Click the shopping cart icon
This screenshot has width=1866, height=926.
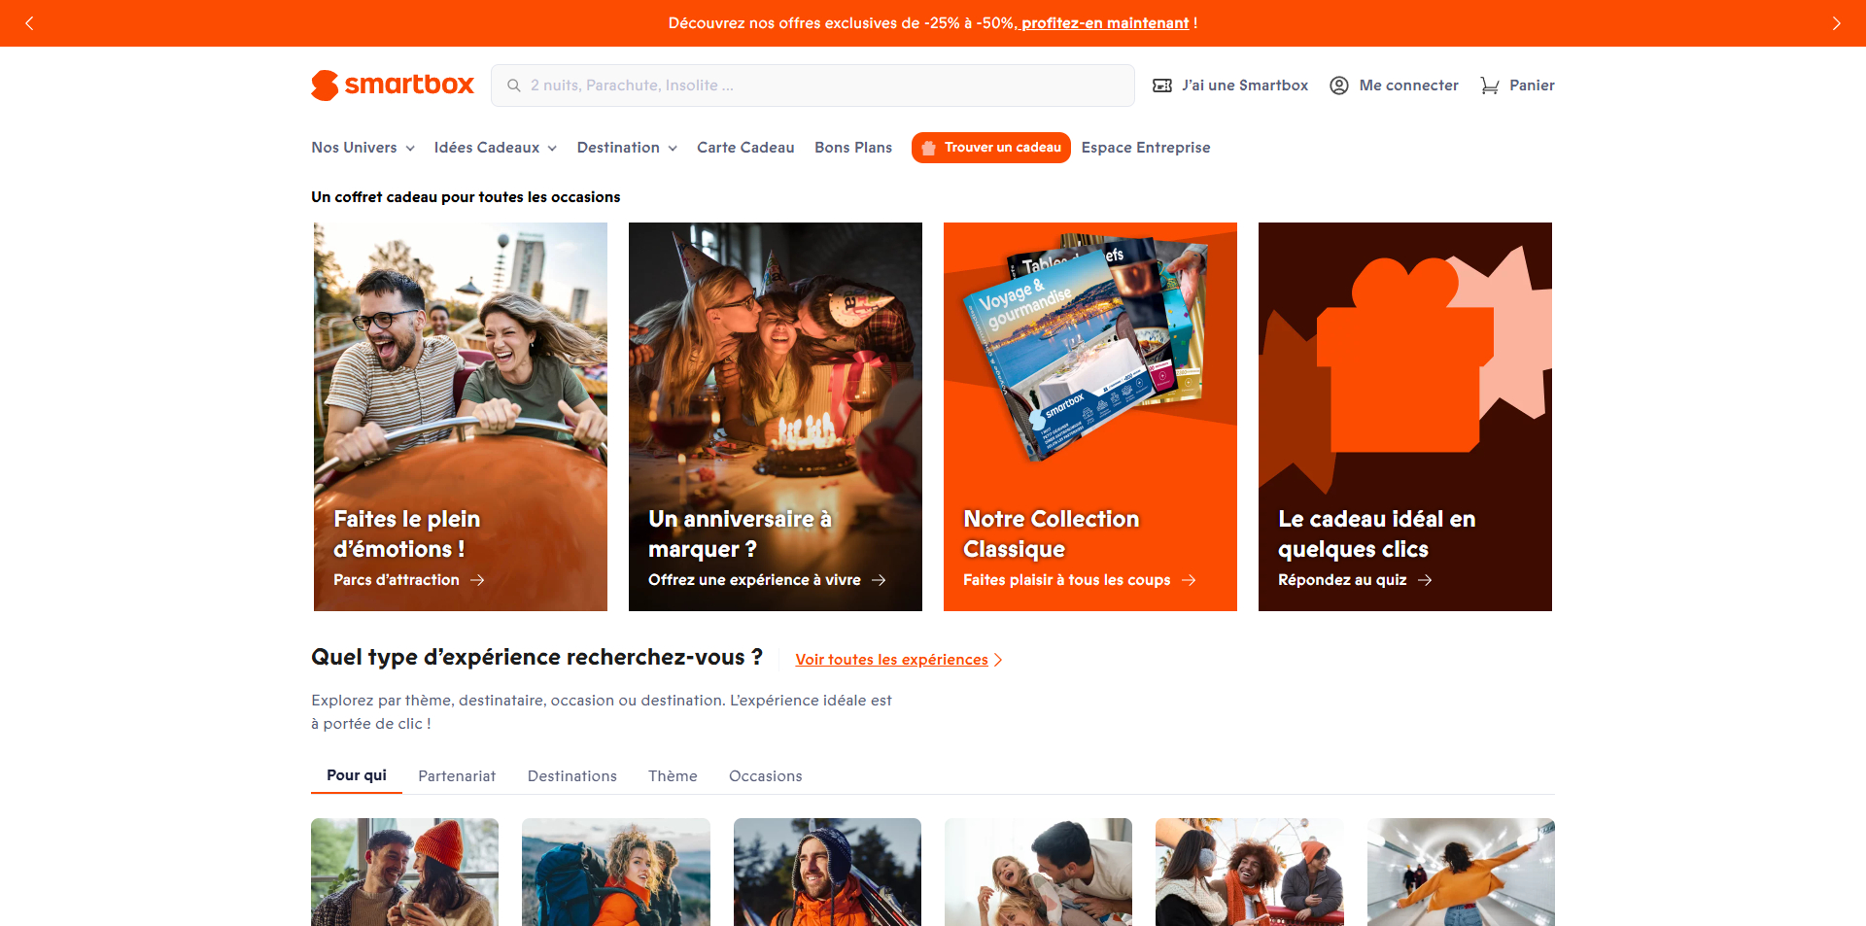[x=1489, y=86]
